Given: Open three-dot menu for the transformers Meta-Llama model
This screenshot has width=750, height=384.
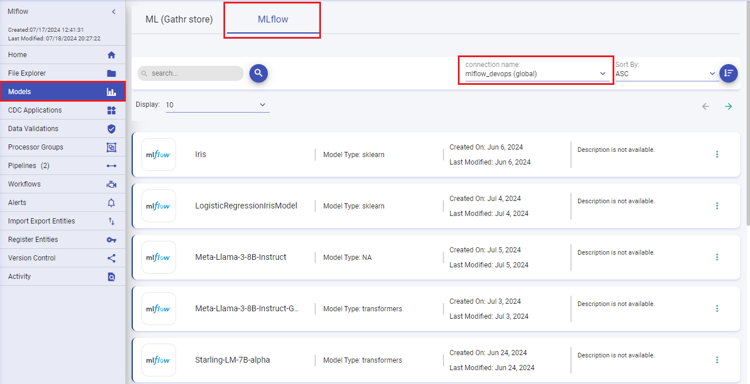Looking at the screenshot, I should coord(717,308).
